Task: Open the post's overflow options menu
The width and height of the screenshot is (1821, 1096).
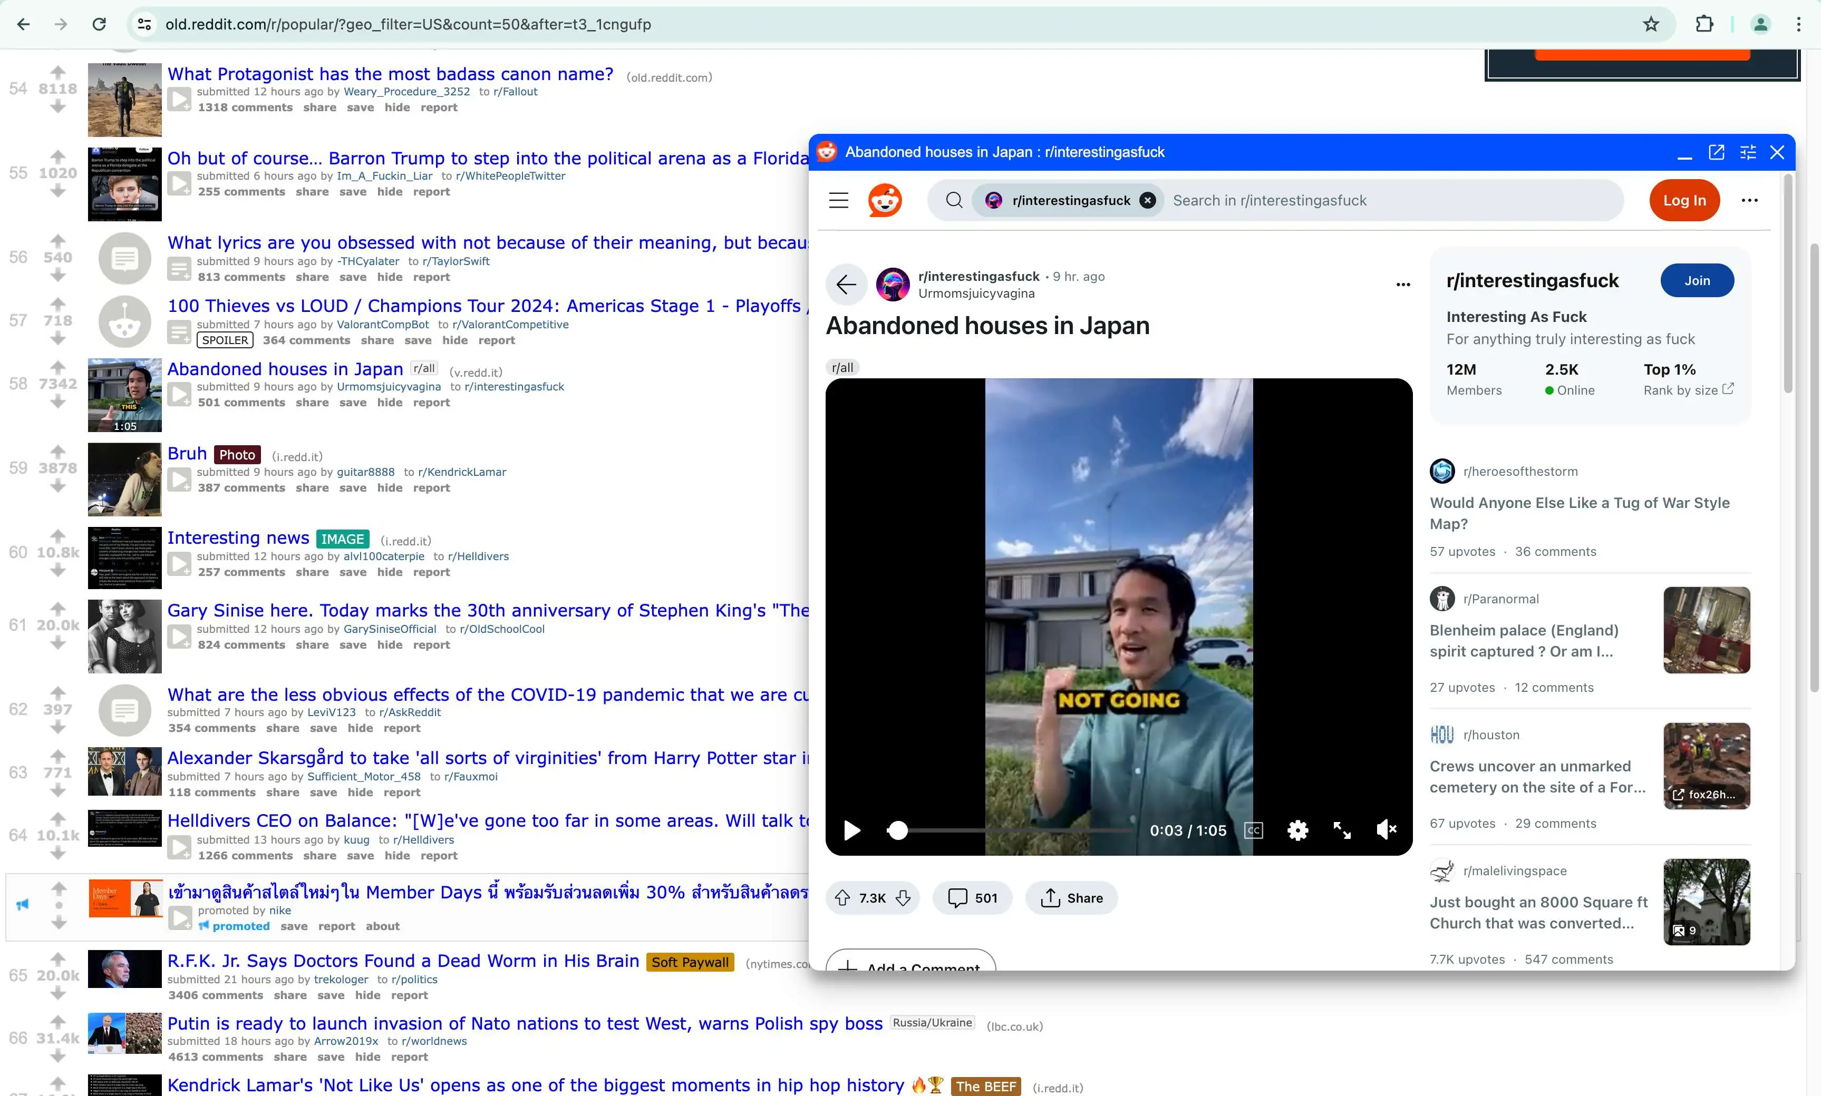Action: coord(1403,285)
